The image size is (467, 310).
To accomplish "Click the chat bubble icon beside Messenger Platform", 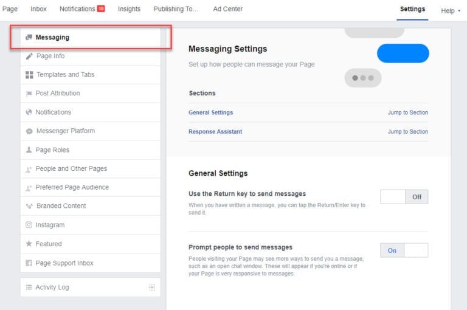I will click(x=29, y=131).
